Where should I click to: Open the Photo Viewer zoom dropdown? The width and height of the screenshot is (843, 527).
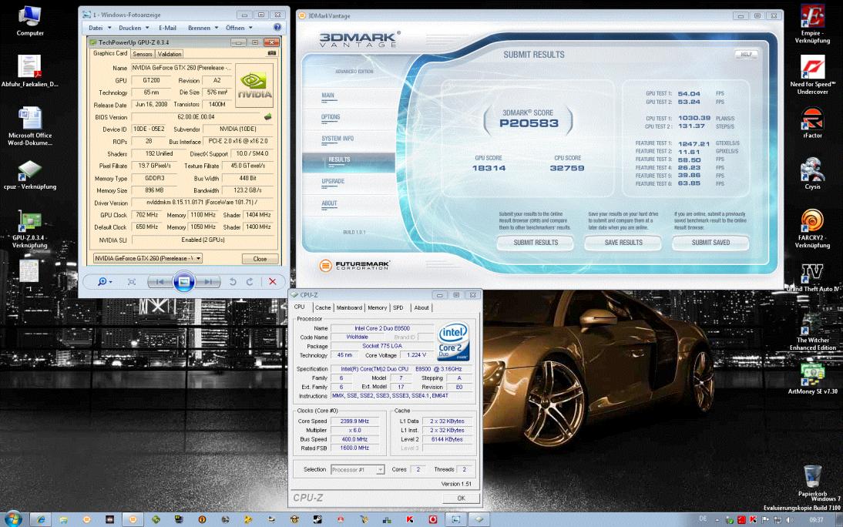pos(104,282)
